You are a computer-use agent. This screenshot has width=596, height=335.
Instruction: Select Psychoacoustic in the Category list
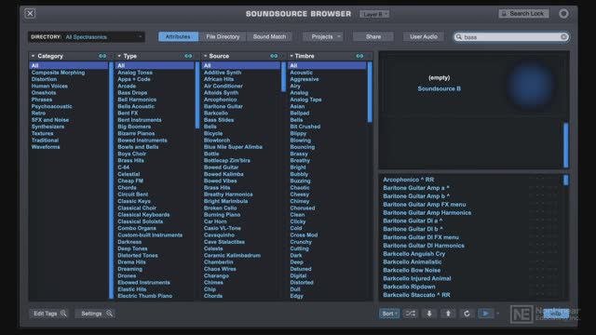(52, 106)
